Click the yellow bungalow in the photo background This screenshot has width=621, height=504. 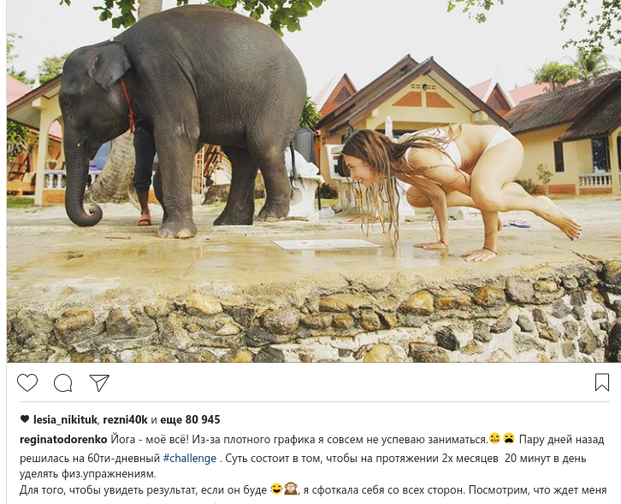412,119
